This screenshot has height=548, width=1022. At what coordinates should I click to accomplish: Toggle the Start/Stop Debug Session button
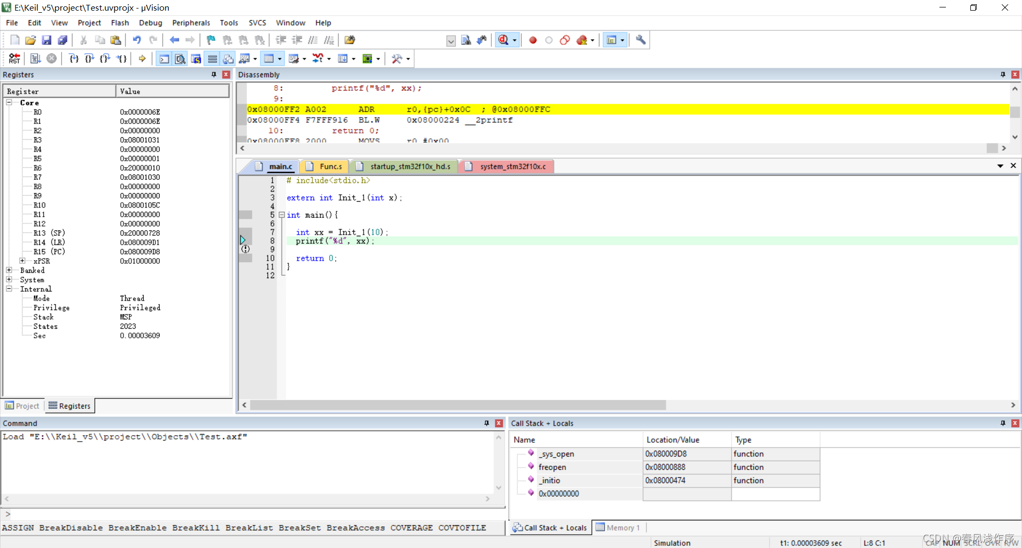[503, 40]
